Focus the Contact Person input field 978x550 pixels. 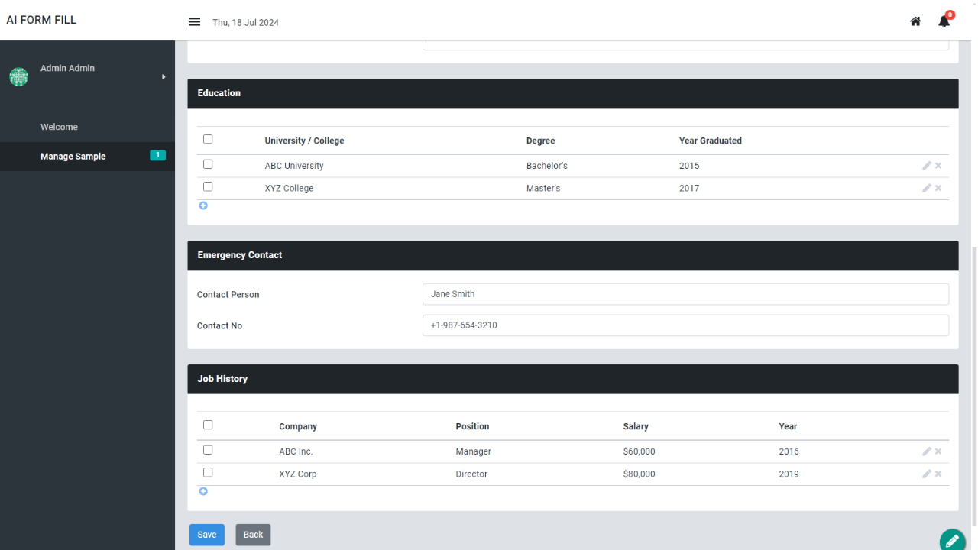click(x=685, y=294)
